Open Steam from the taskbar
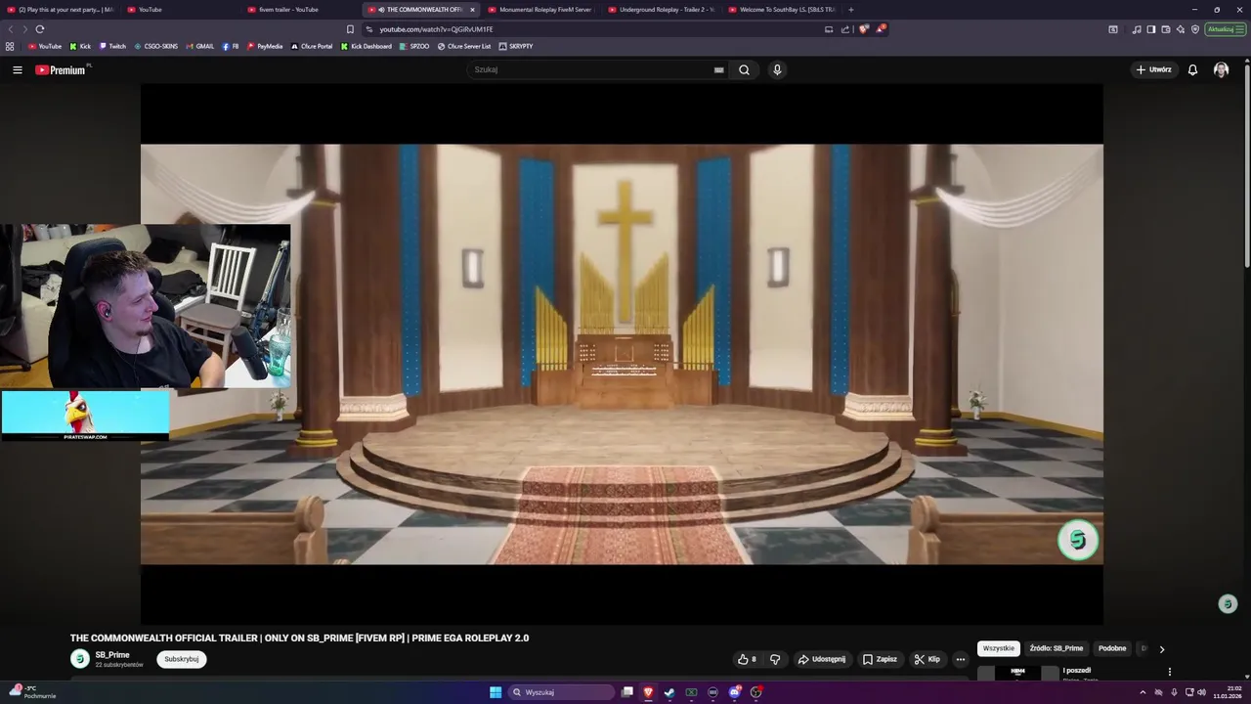This screenshot has height=704, width=1251. tap(669, 692)
